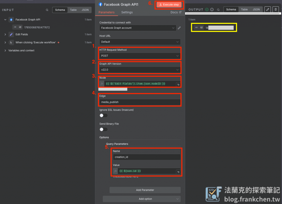The width and height of the screenshot is (282, 204).
Task: Open expression editor for creation_id Value field
Action: click(178, 172)
